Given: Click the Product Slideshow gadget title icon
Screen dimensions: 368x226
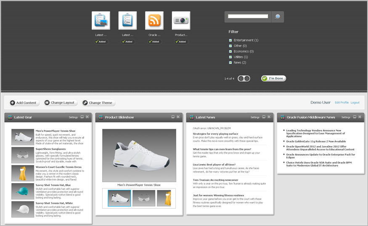Looking at the screenshot, I should 101,117.
